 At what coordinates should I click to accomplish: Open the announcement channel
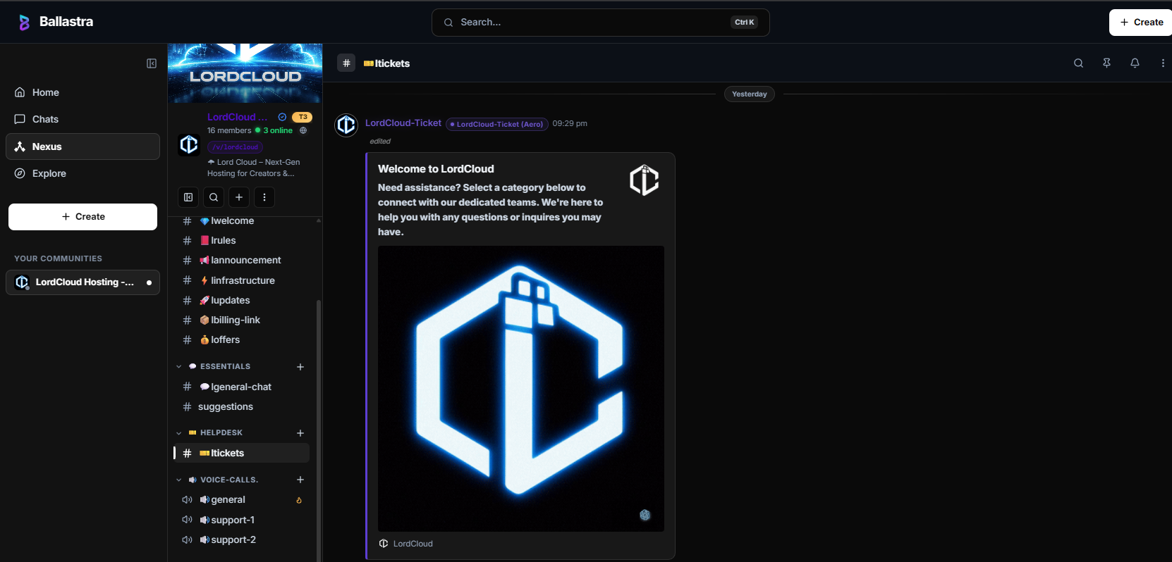(241, 261)
